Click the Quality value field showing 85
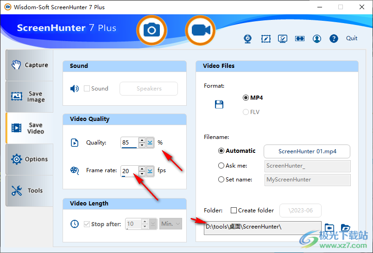 (x=129, y=143)
